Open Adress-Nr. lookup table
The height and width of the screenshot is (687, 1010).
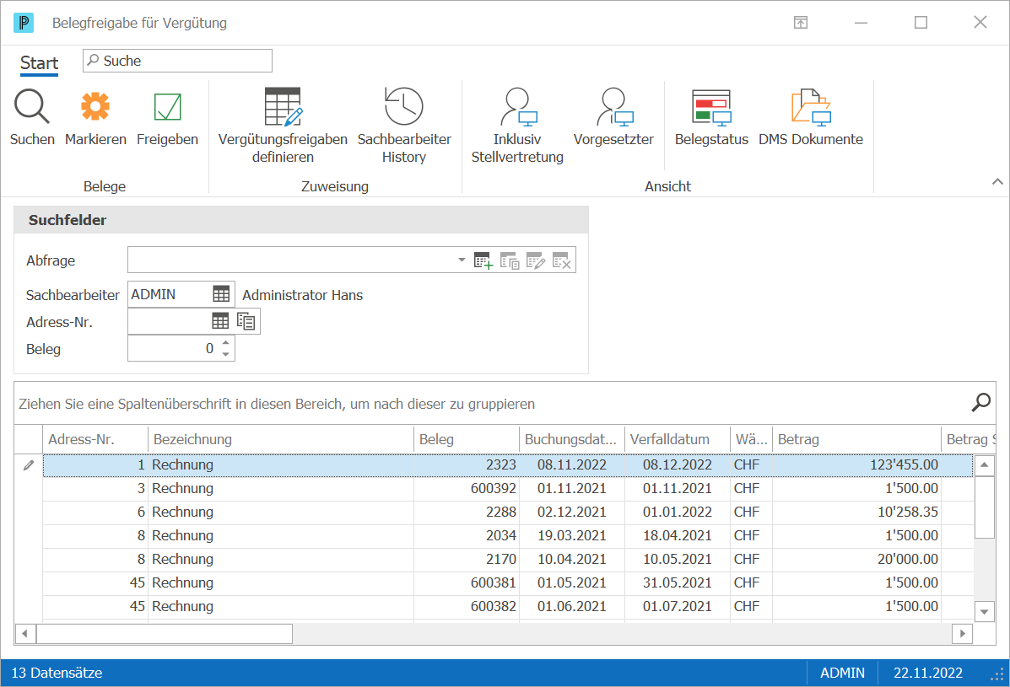[x=220, y=321]
